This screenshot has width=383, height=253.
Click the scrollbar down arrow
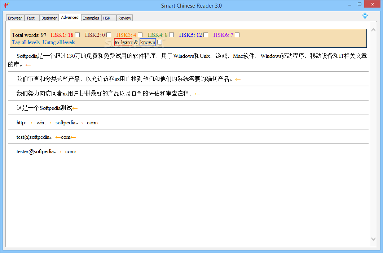(x=374, y=239)
